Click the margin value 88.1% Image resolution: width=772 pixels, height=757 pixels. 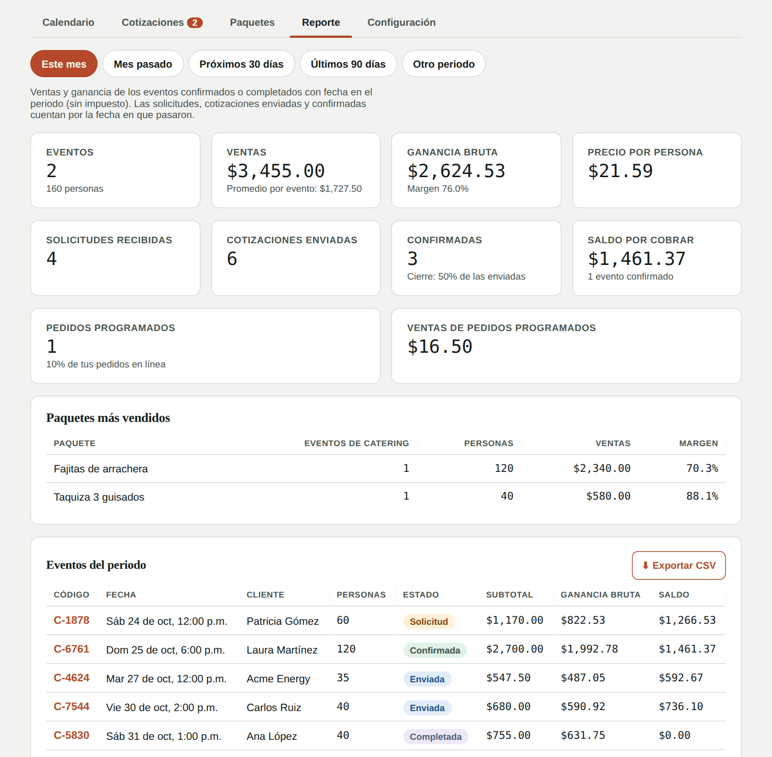(702, 496)
